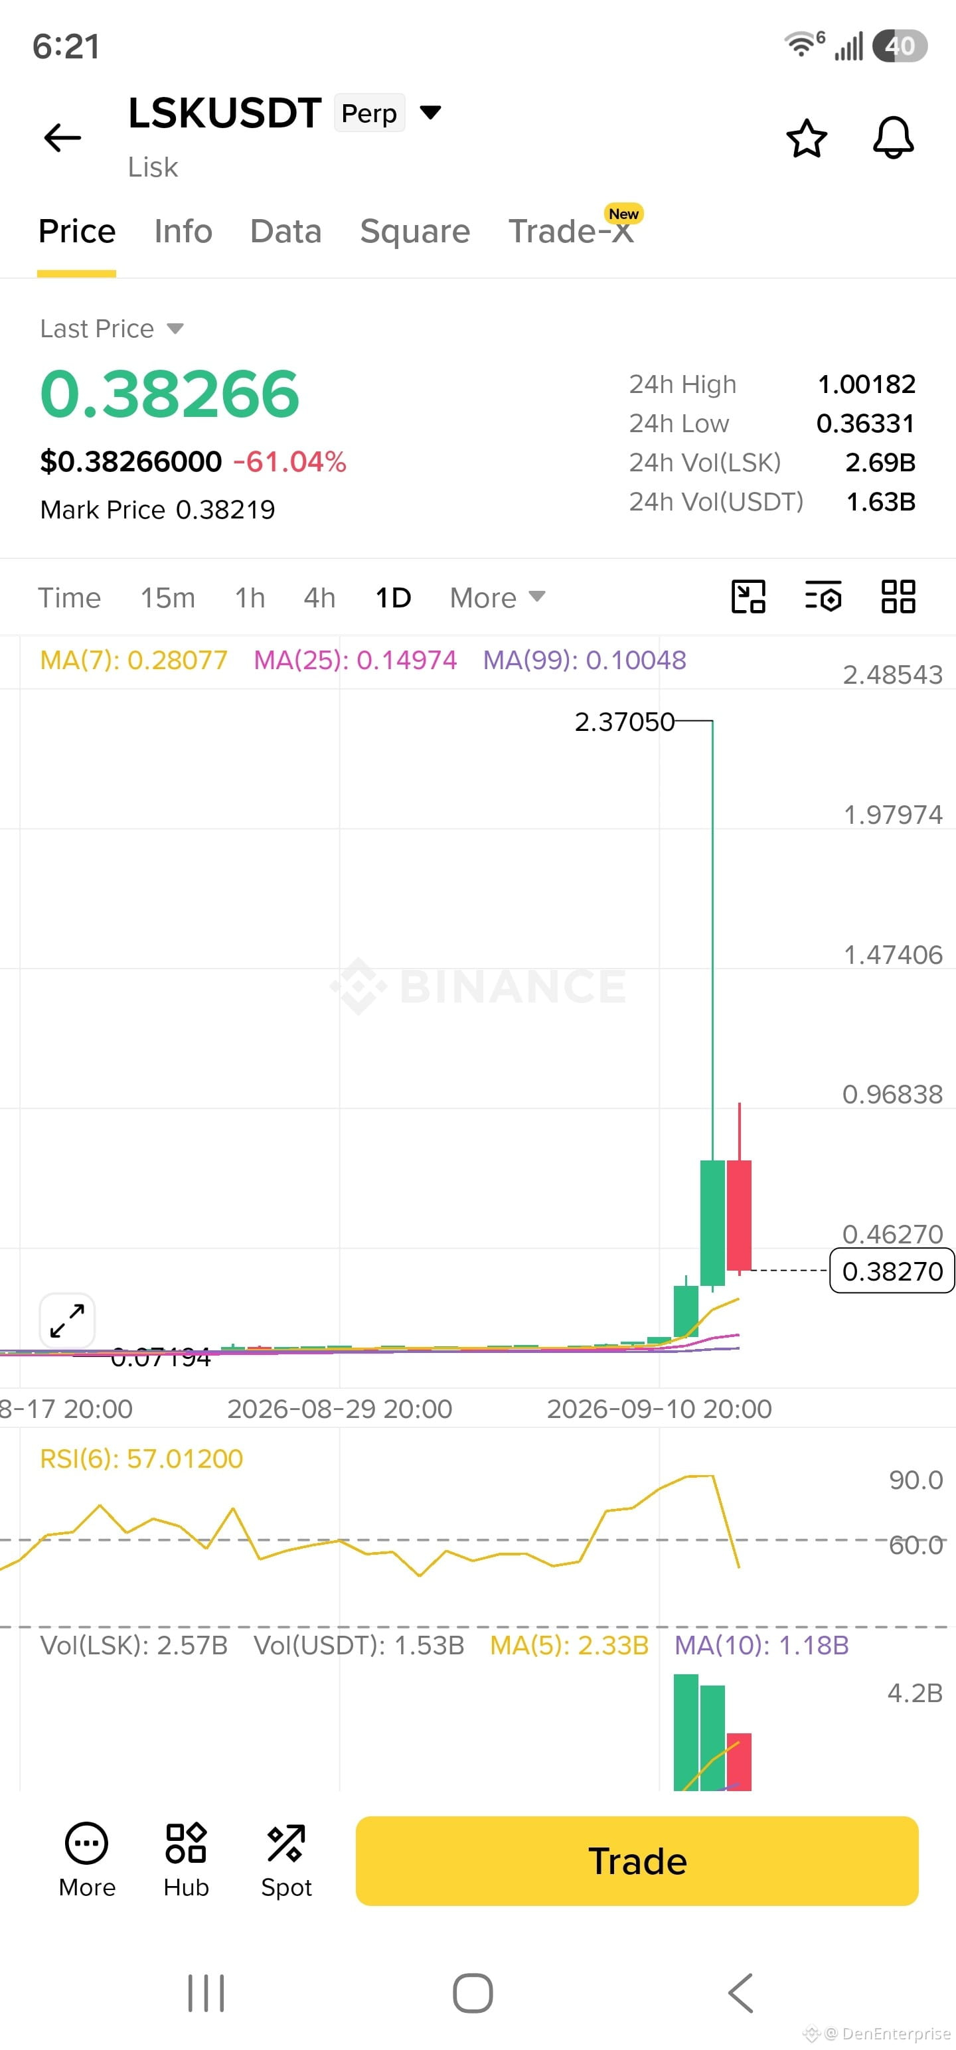
Task: Tap the 2.37050 high candle wick
Action: pyautogui.click(x=712, y=939)
